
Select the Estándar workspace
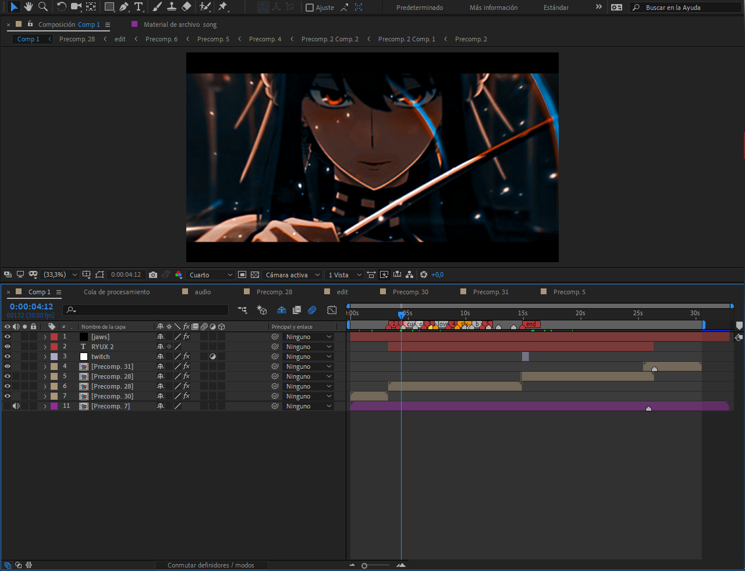(x=556, y=8)
